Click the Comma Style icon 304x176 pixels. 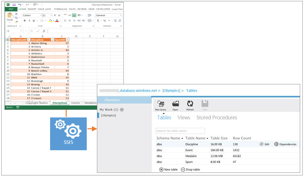109,20
